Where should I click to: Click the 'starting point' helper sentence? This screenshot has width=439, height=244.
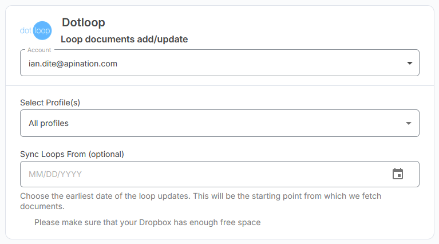click(286, 196)
